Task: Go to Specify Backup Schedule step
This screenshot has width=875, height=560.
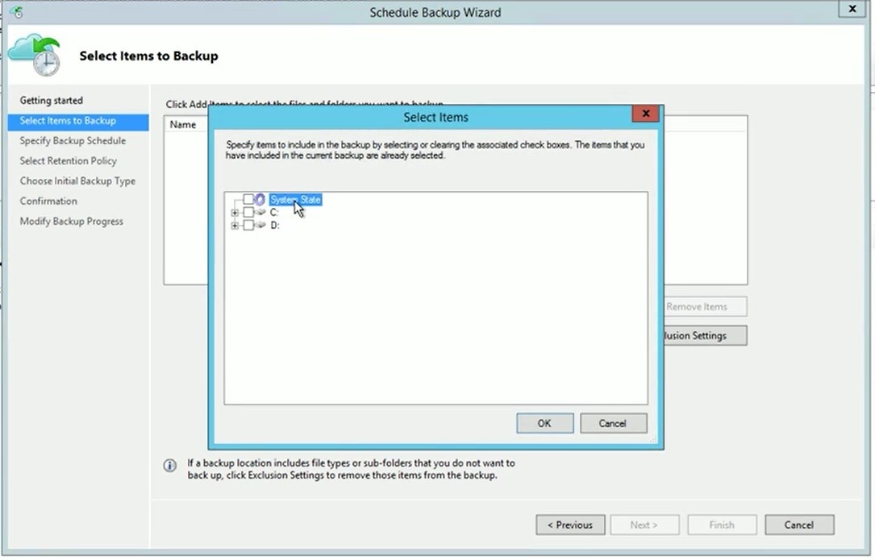Action: [73, 141]
